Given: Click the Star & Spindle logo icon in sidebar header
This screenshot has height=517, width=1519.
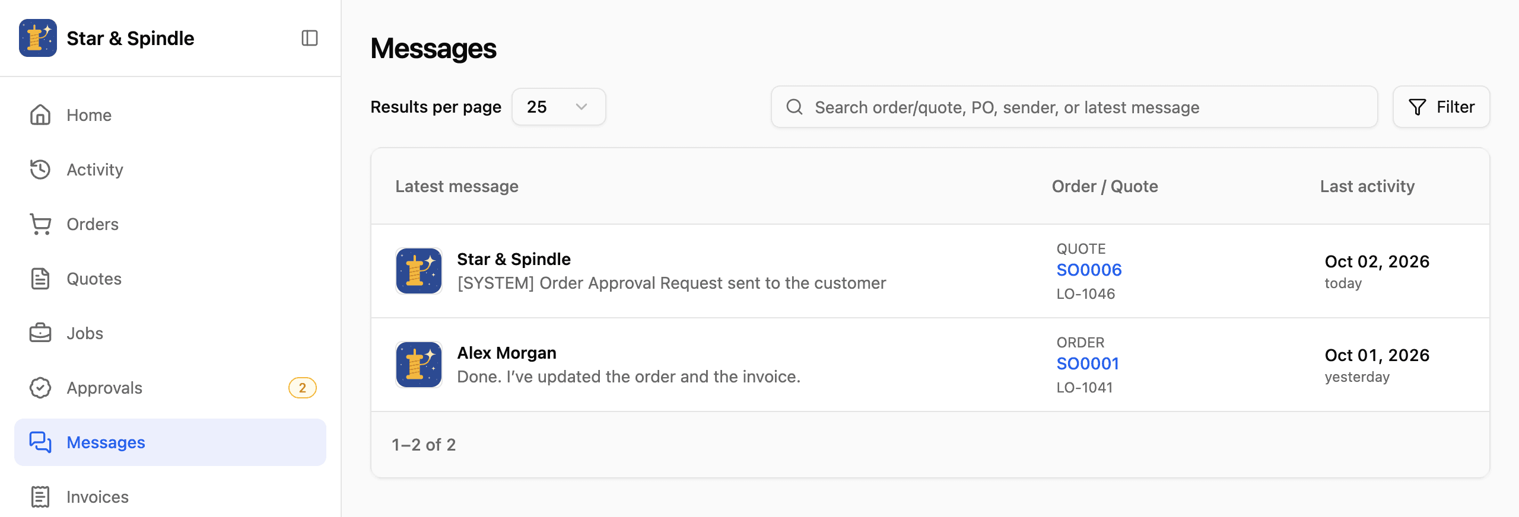Looking at the screenshot, I should point(38,38).
